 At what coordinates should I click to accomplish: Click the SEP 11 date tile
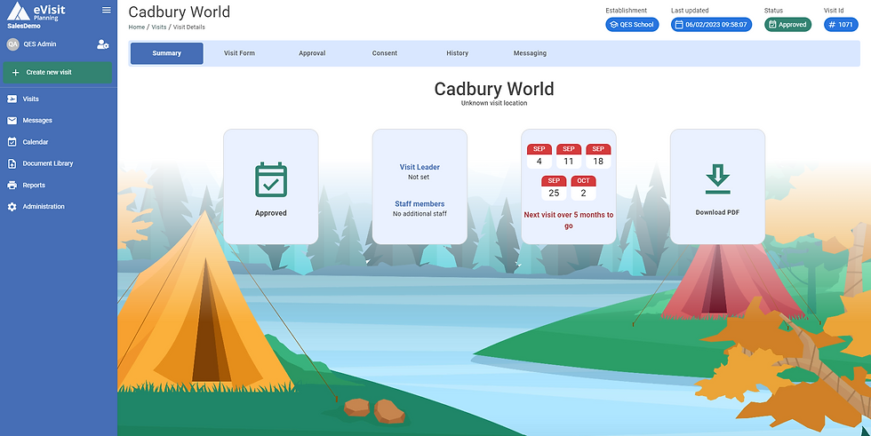(569, 156)
